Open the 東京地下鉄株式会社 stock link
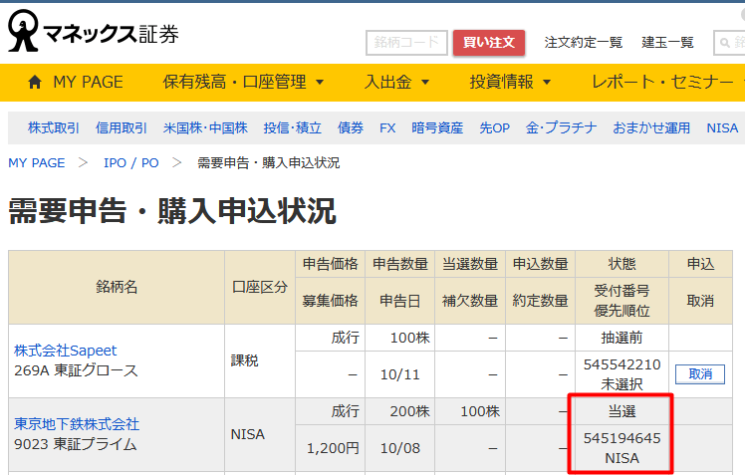 (77, 423)
